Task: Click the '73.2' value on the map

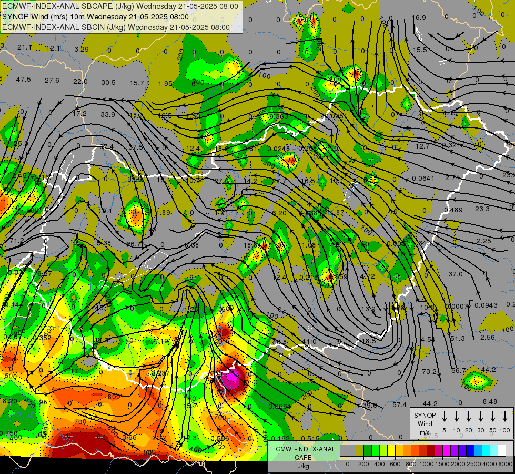Action: coord(429,371)
